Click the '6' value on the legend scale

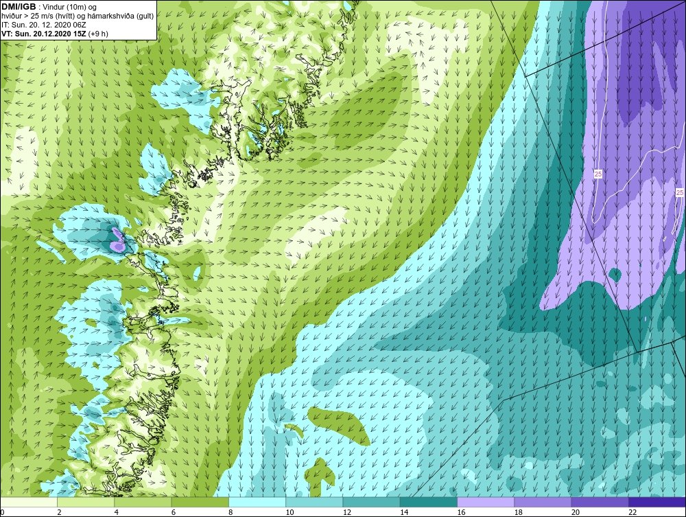coord(174,512)
